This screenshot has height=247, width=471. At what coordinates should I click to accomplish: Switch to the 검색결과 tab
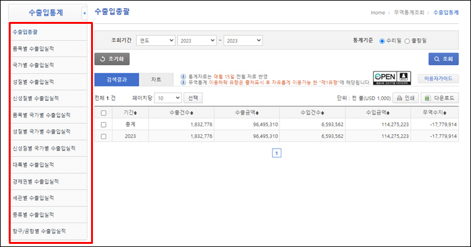117,80
